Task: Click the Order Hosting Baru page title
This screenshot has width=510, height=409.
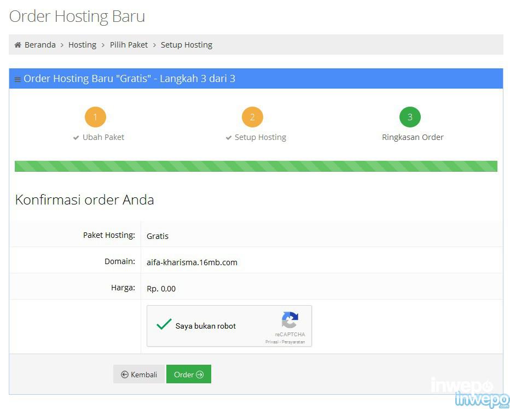Action: coord(77,16)
